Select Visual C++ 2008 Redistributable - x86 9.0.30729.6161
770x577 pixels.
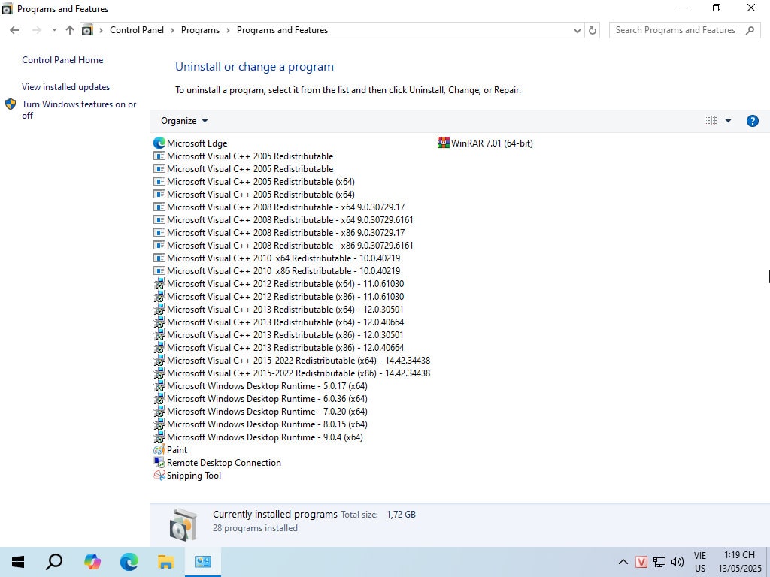tap(283, 246)
